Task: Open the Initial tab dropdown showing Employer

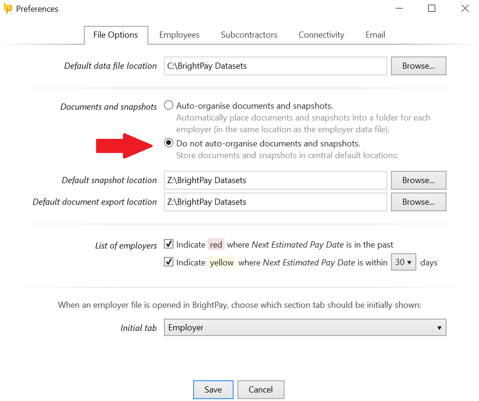Action: pos(305,328)
